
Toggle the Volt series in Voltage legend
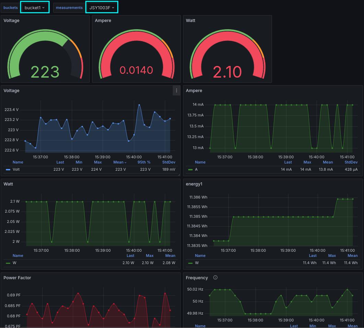pyautogui.click(x=16, y=169)
